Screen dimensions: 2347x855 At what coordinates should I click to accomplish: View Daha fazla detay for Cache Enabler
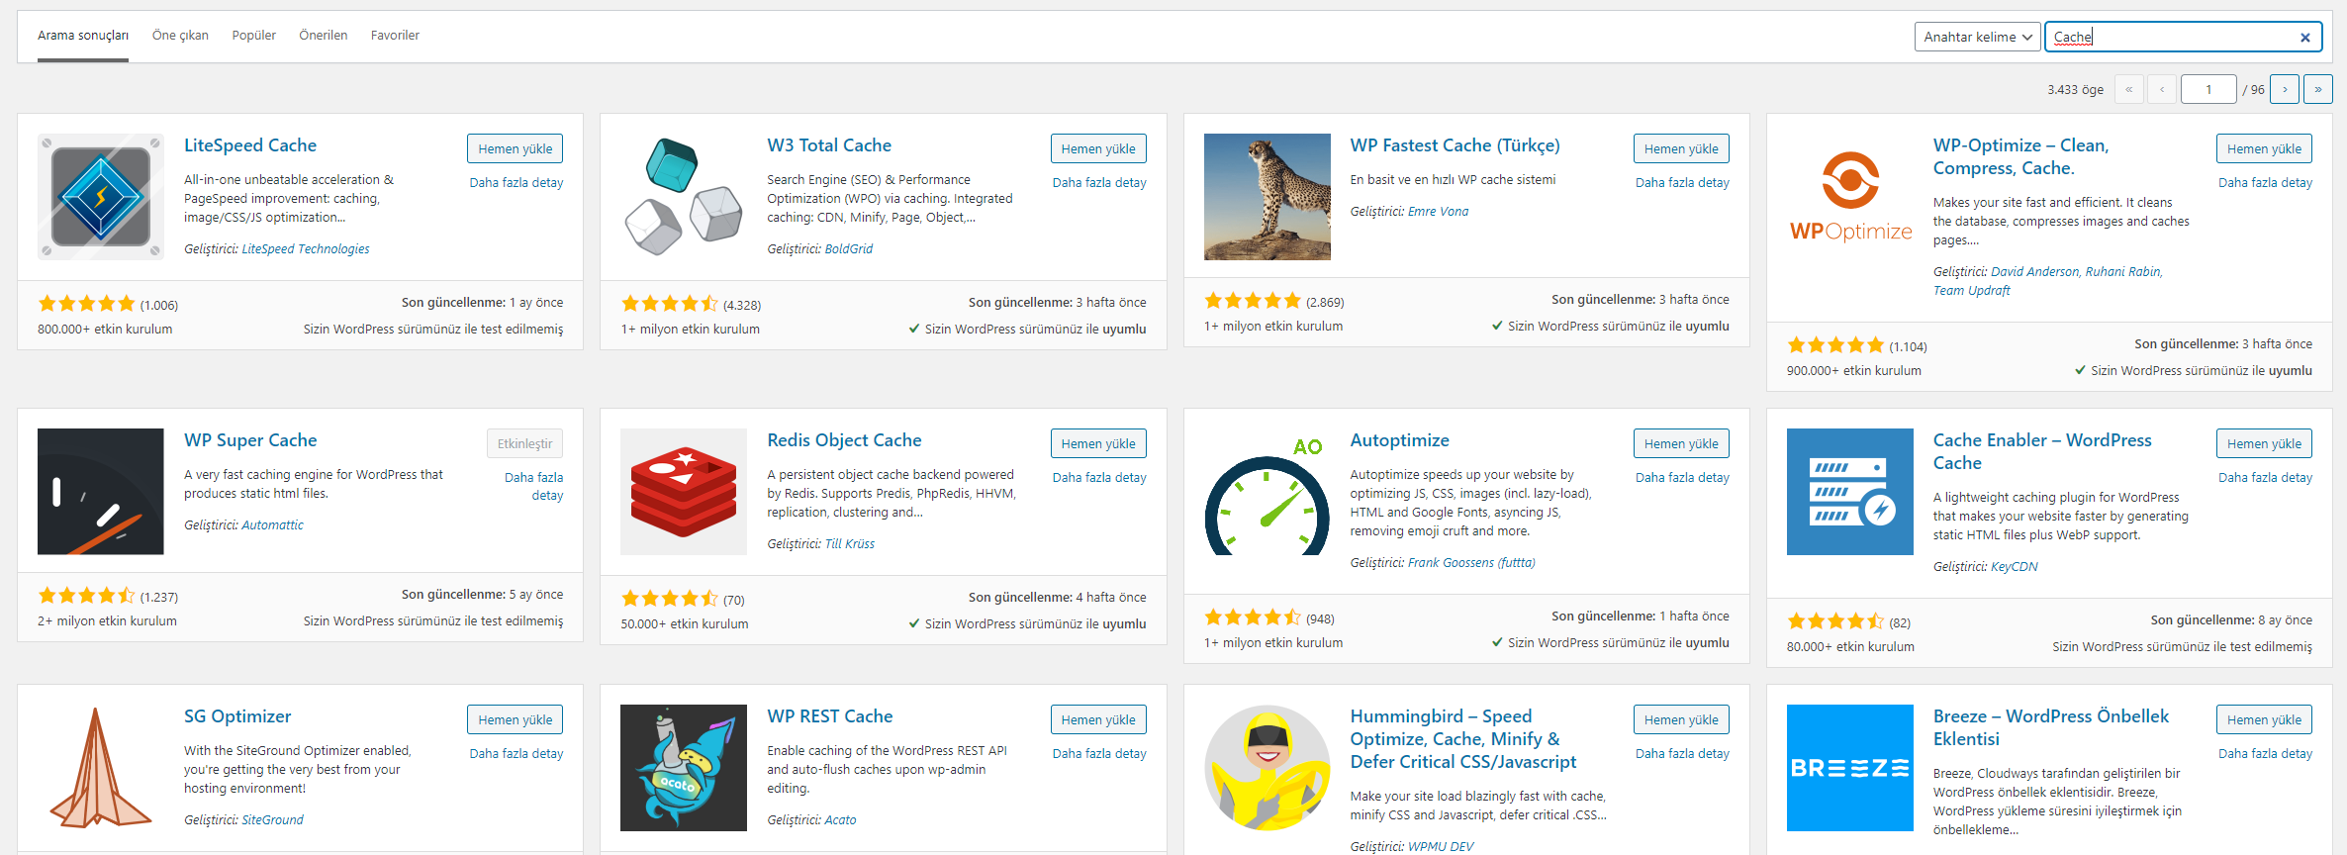pyautogui.click(x=2265, y=478)
